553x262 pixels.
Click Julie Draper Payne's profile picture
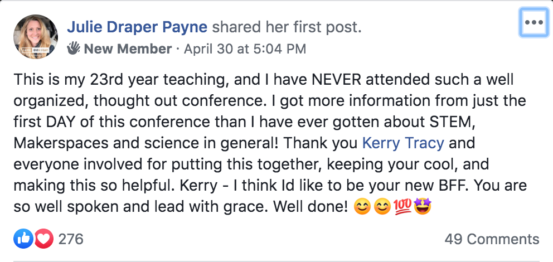point(36,36)
